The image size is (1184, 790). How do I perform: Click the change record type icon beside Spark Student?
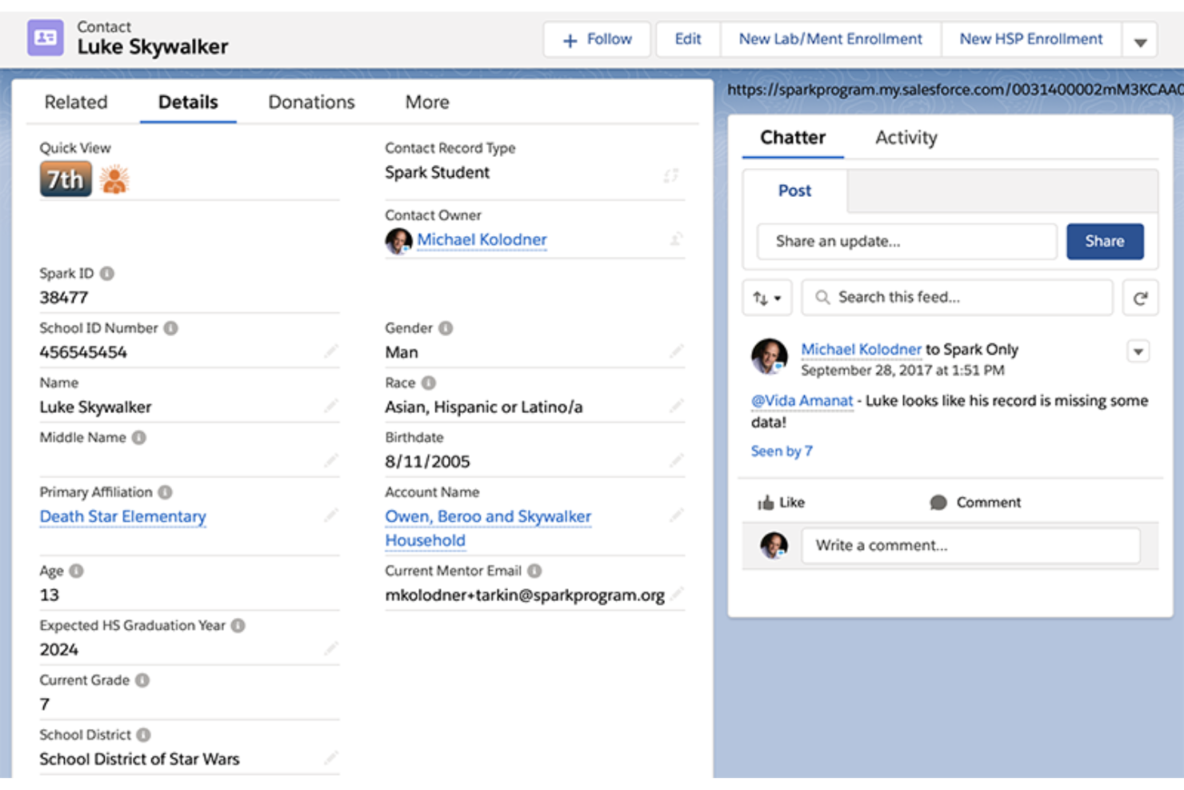670,174
